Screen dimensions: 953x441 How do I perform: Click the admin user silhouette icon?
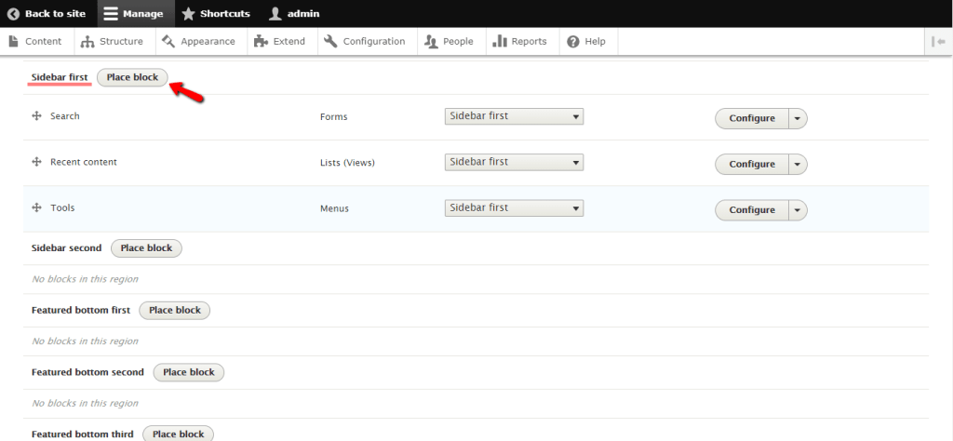pyautogui.click(x=275, y=13)
